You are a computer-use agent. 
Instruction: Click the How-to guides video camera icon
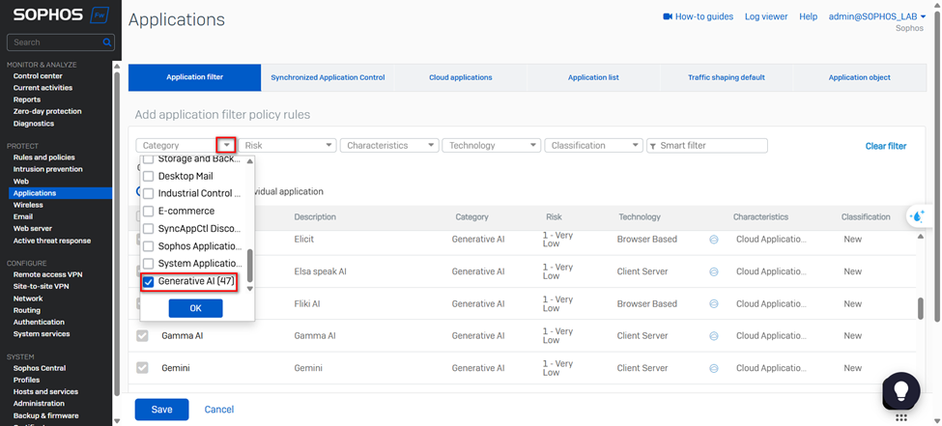coord(667,16)
